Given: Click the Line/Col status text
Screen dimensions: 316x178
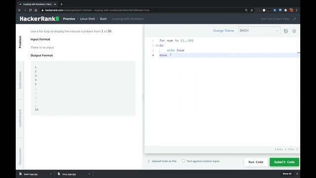Looking at the screenshot, I should [x=286, y=149].
